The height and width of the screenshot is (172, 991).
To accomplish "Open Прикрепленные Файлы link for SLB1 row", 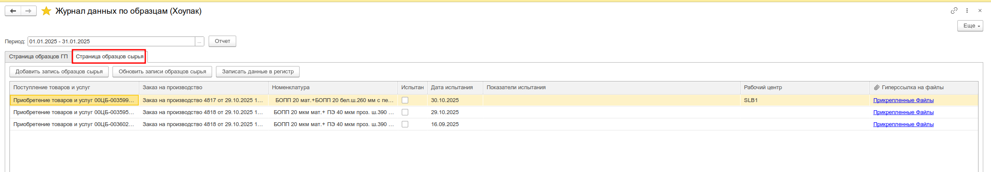I will (x=903, y=100).
